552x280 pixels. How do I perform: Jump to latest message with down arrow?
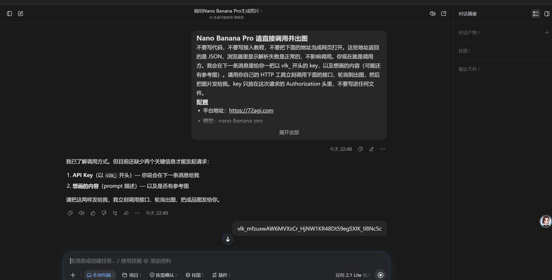(228, 239)
